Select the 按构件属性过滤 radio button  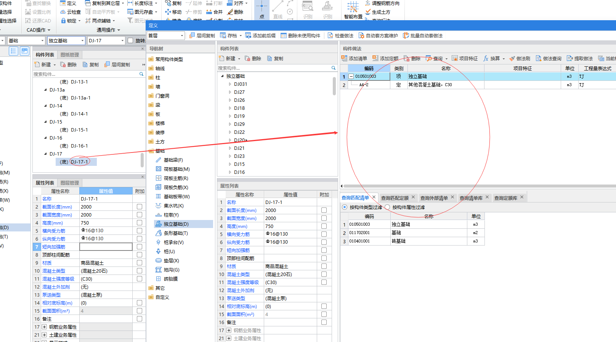pyautogui.click(x=387, y=207)
